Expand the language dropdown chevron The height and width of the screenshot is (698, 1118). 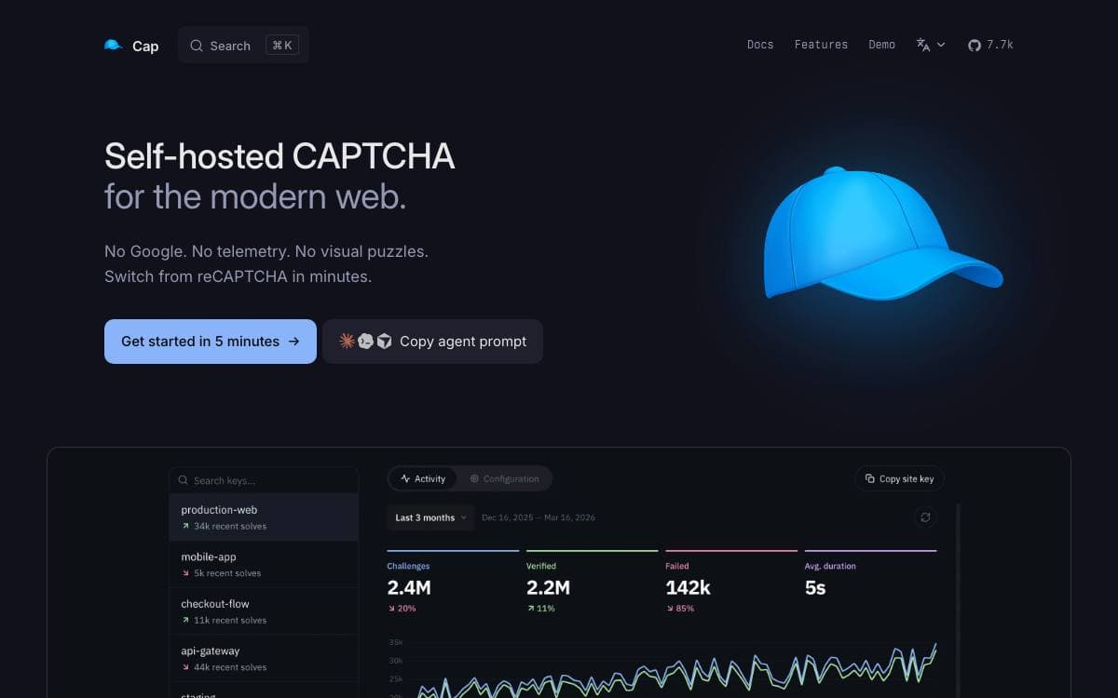(941, 45)
